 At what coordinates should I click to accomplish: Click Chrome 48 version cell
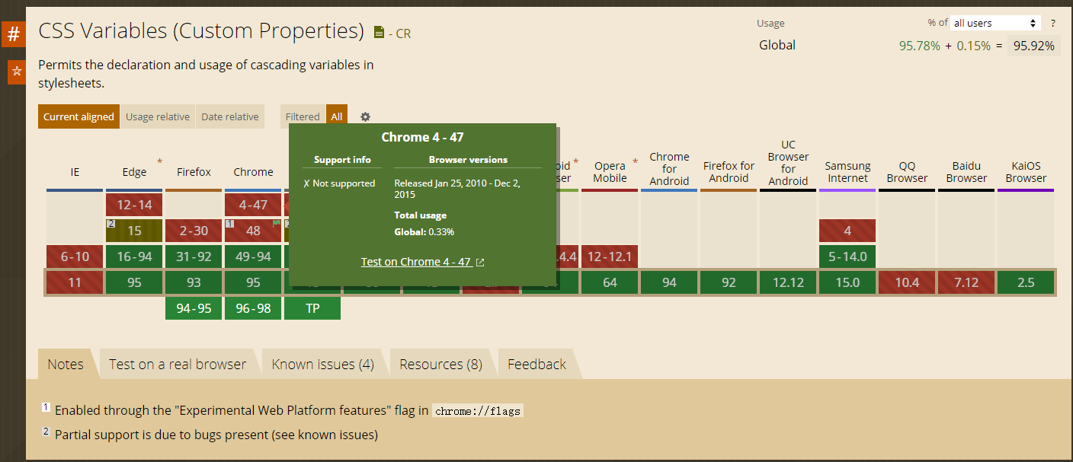click(x=253, y=231)
